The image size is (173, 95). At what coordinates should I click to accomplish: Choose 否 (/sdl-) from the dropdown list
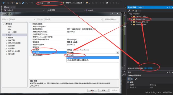[x=93, y=55]
